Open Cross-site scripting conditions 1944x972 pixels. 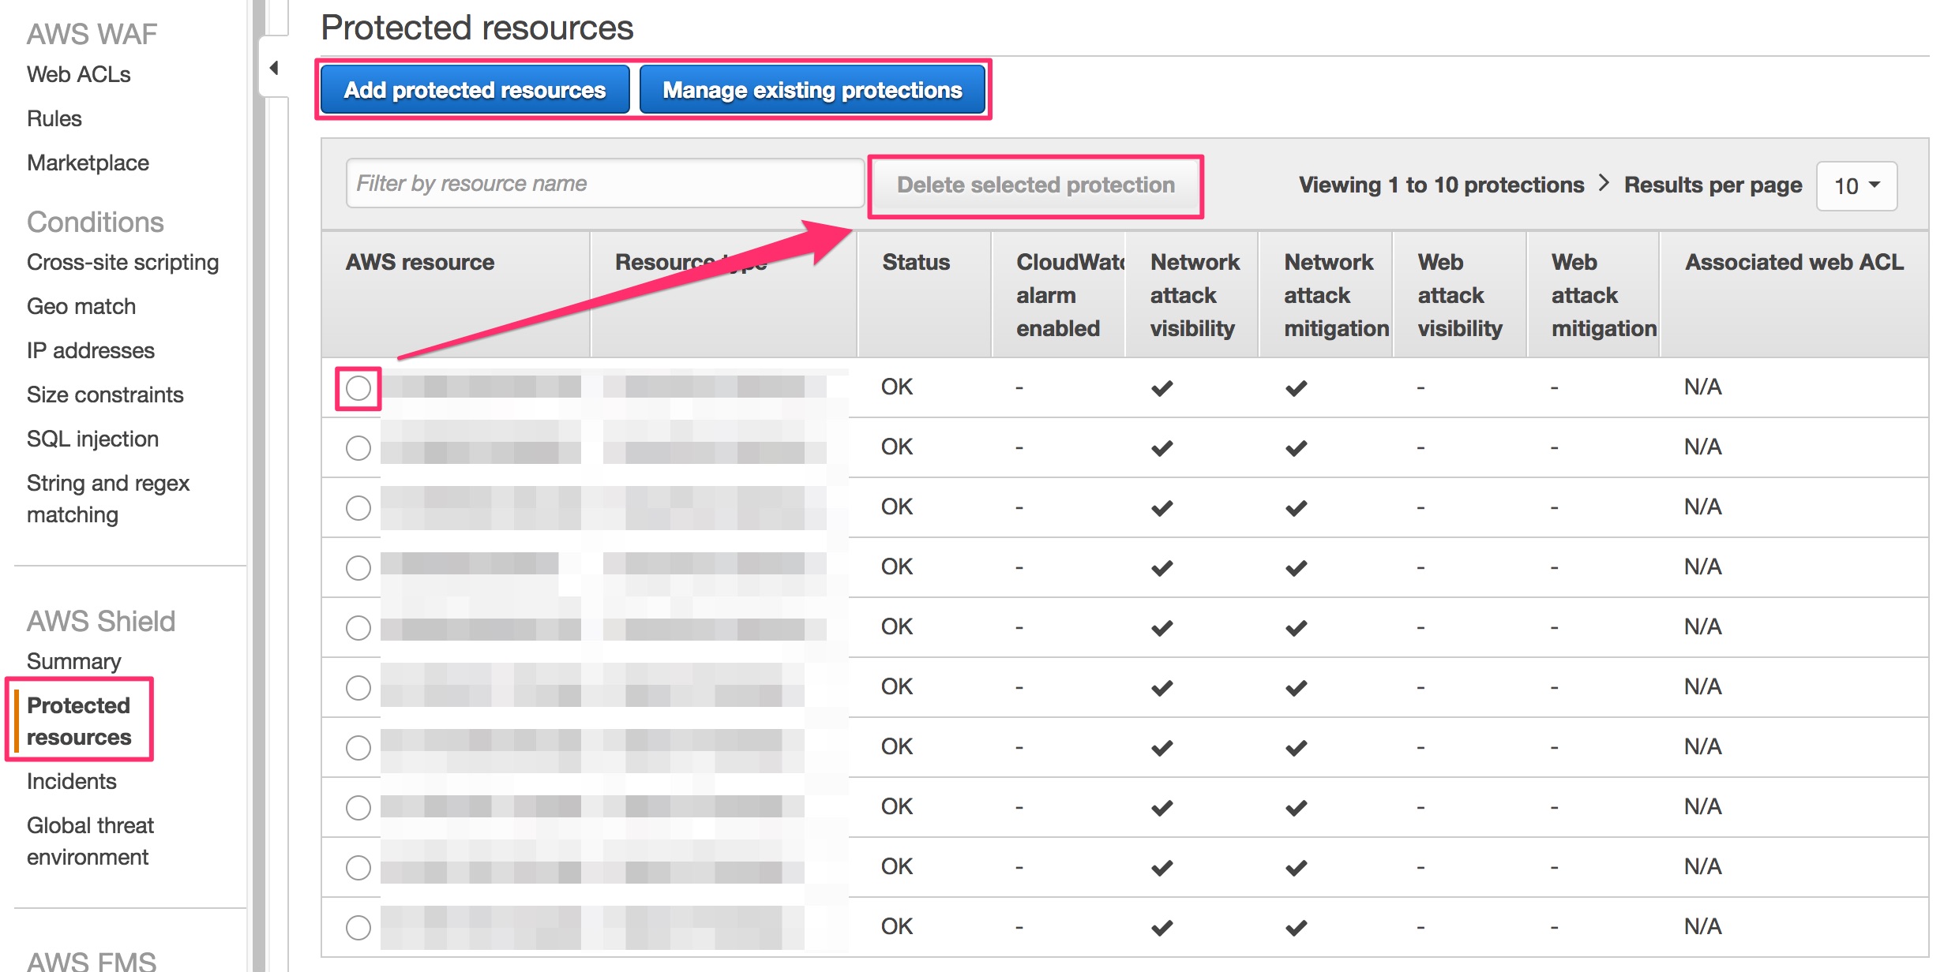point(122,262)
